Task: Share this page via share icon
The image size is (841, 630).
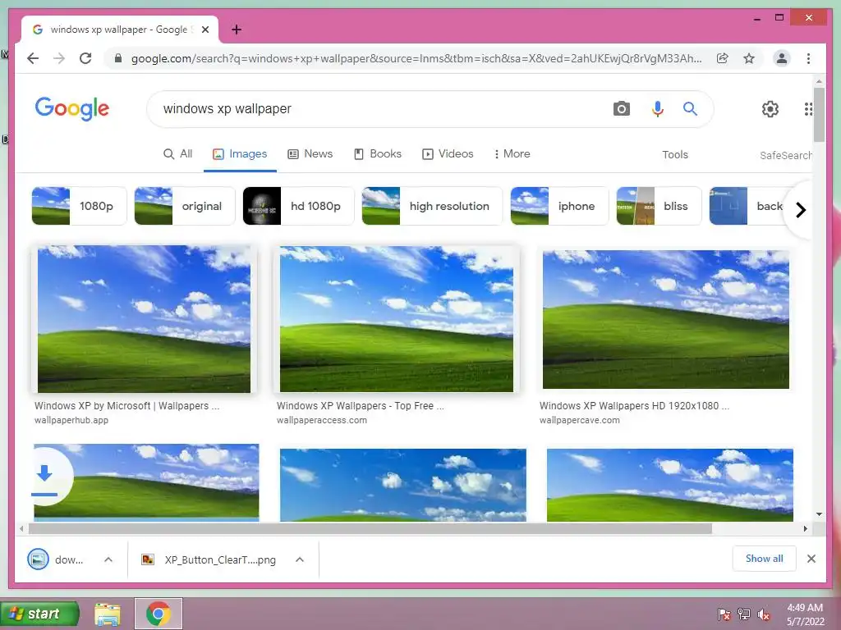Action: [723, 58]
